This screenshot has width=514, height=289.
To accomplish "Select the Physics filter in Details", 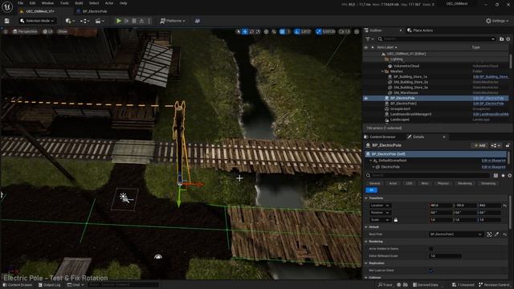I will [443, 184].
